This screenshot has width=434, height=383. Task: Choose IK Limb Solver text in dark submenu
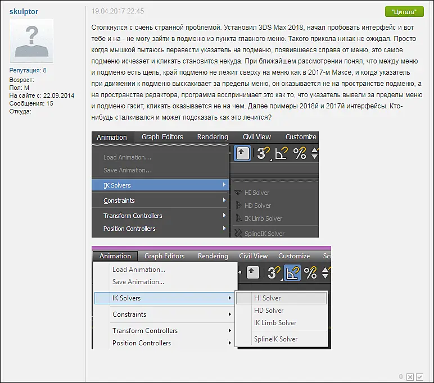263,218
